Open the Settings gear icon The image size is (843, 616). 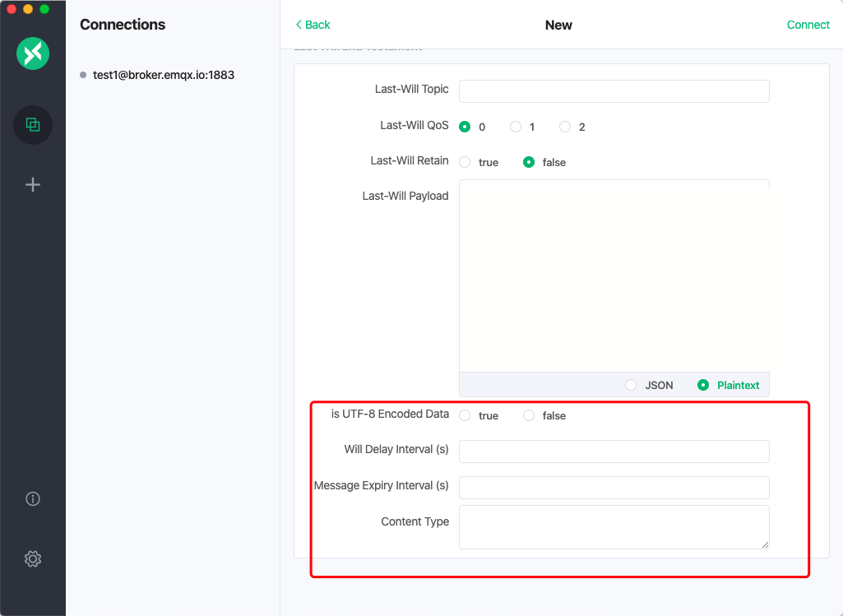(x=33, y=558)
